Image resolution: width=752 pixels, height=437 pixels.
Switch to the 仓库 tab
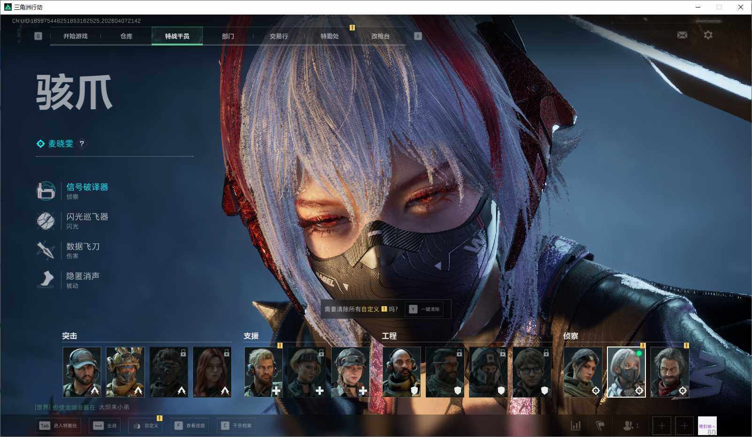coord(126,36)
